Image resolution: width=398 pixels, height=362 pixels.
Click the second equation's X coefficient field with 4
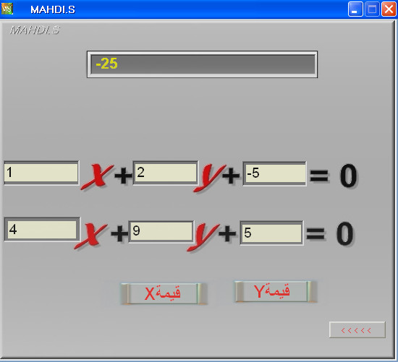click(42, 230)
